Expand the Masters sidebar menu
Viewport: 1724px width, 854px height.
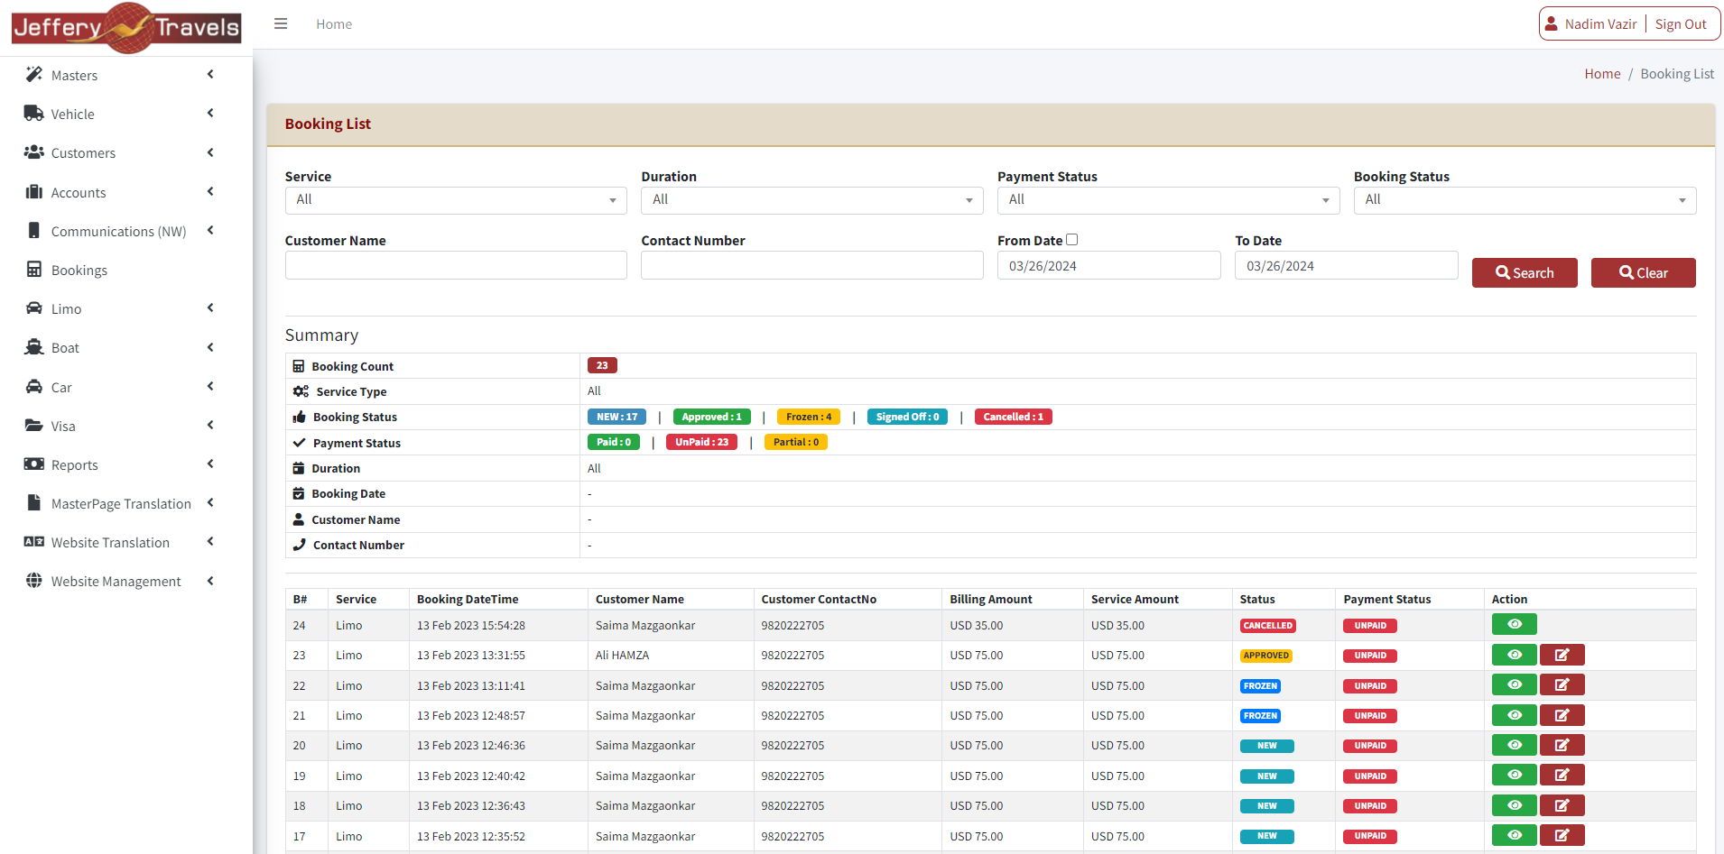coord(74,76)
